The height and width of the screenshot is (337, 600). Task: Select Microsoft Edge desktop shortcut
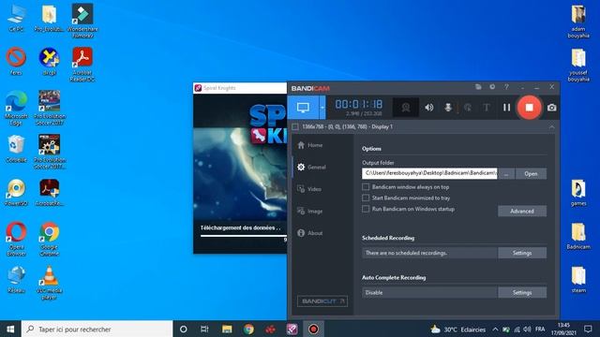pyautogui.click(x=16, y=108)
